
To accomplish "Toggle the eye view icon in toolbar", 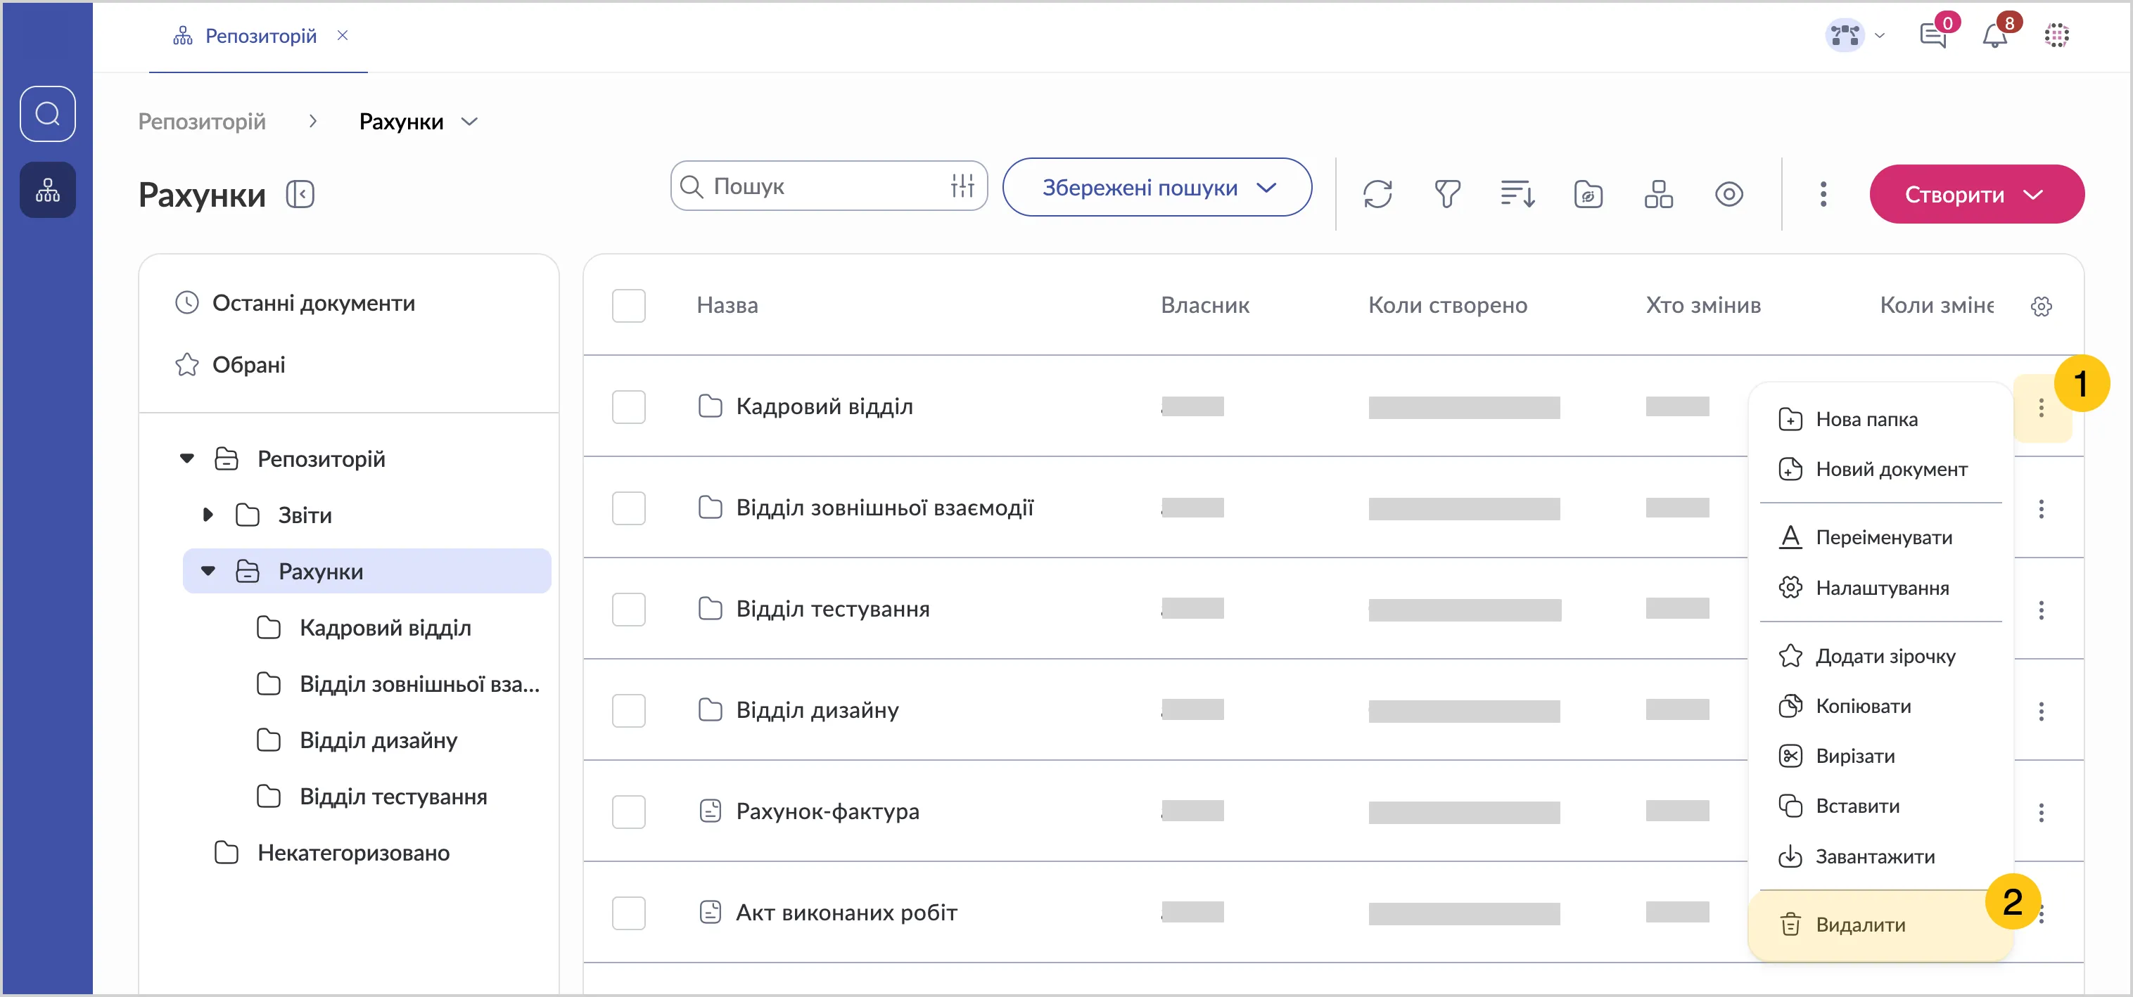I will click(1728, 195).
